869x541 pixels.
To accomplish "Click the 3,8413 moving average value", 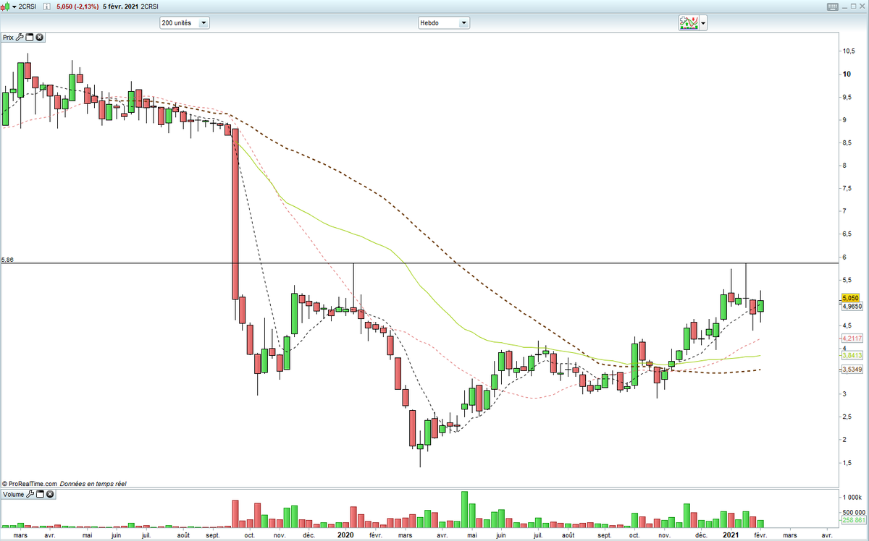I will pyautogui.click(x=852, y=355).
